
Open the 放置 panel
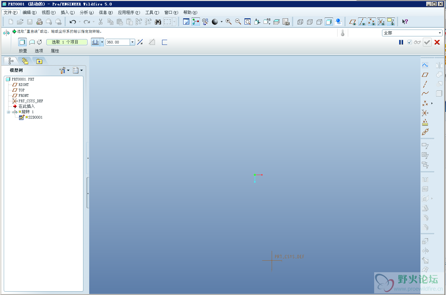[x=23, y=51]
